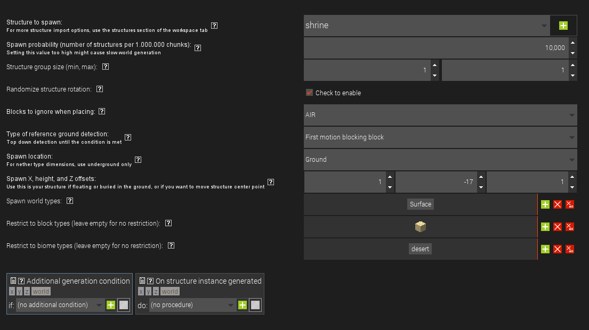Import new structure with green plus button
589x330 pixels.
point(563,26)
